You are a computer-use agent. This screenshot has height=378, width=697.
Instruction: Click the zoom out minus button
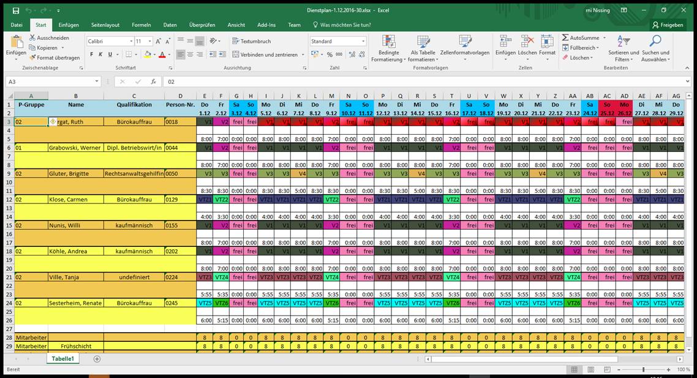coord(619,369)
